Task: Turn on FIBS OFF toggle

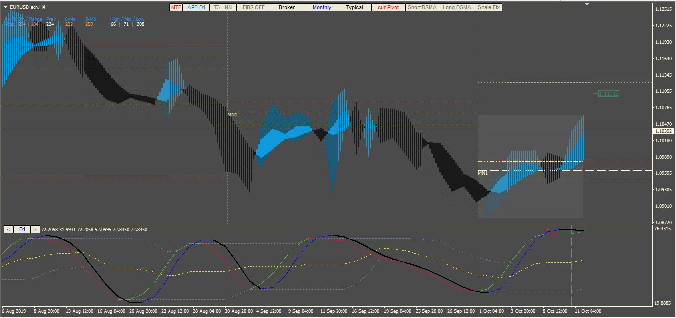Action: click(x=253, y=7)
